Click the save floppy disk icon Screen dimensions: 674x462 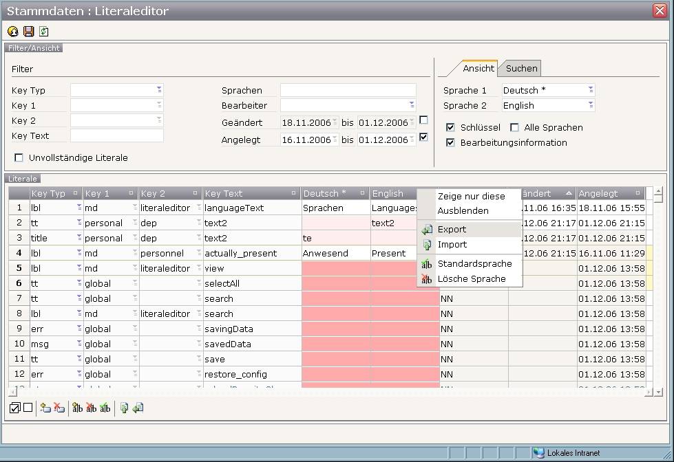point(28,32)
